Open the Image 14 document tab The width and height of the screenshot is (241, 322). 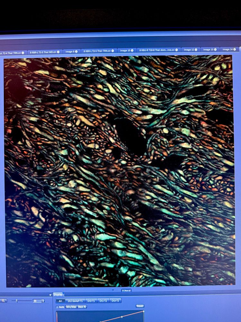point(229,49)
